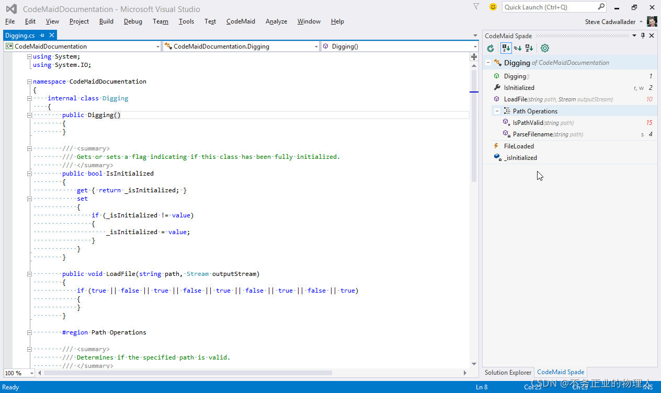Click the Ln 8 status bar indicator
Screen dimensions: 661x393
pyautogui.click(x=482, y=387)
